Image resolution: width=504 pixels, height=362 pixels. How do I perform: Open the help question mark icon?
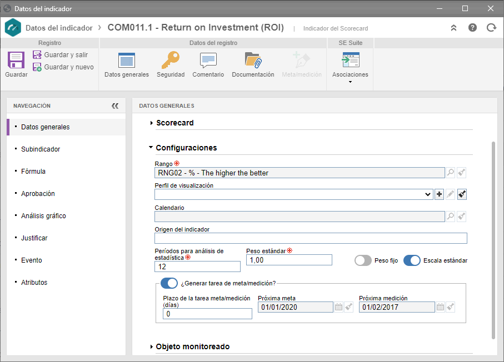[472, 28]
